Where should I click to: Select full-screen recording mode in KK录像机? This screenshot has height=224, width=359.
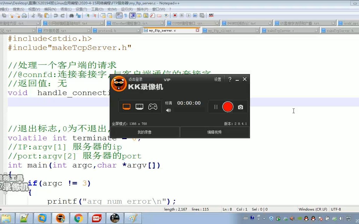(x=126, y=107)
